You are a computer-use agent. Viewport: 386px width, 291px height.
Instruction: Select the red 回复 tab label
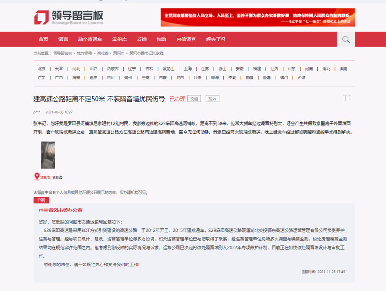coord(41,199)
